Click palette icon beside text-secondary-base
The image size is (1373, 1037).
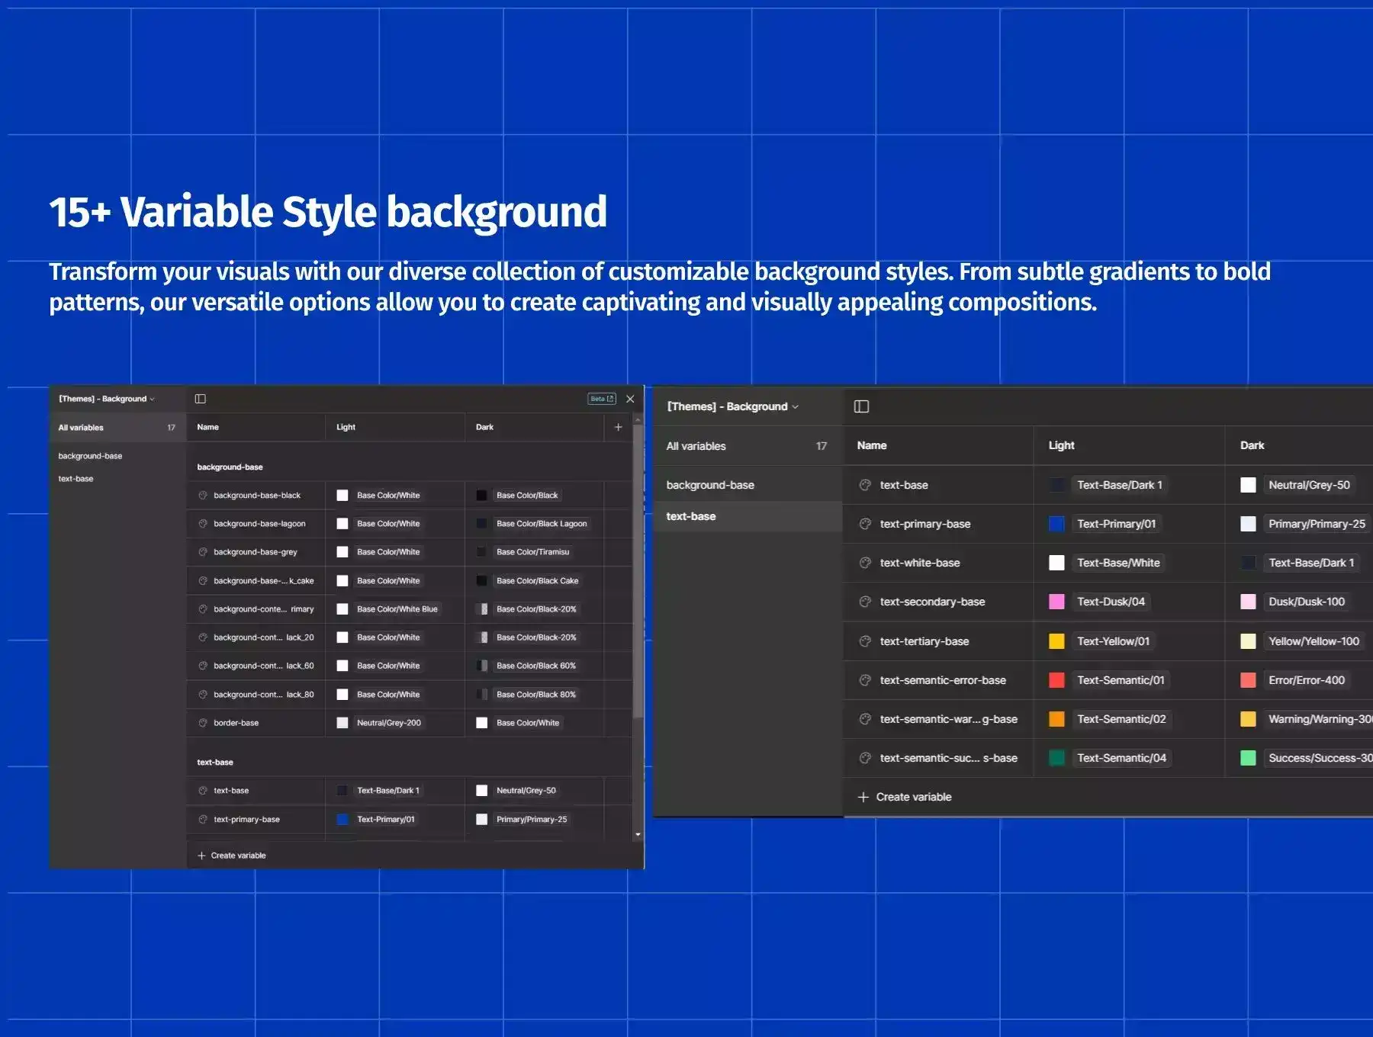865,602
